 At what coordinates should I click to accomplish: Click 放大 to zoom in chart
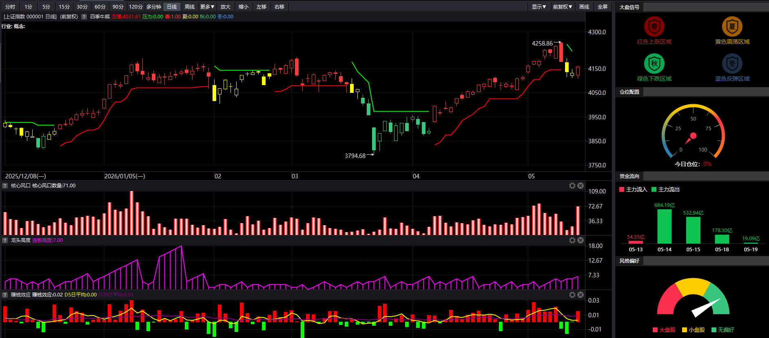coord(226,7)
